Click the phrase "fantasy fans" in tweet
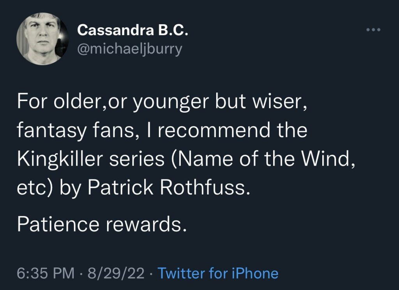 [76, 130]
